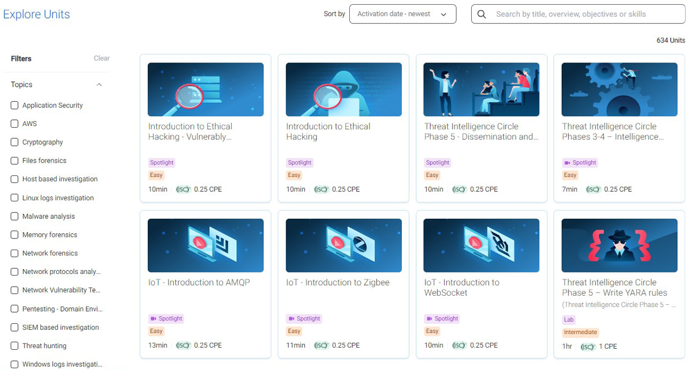Clear all active filters

[x=101, y=58]
